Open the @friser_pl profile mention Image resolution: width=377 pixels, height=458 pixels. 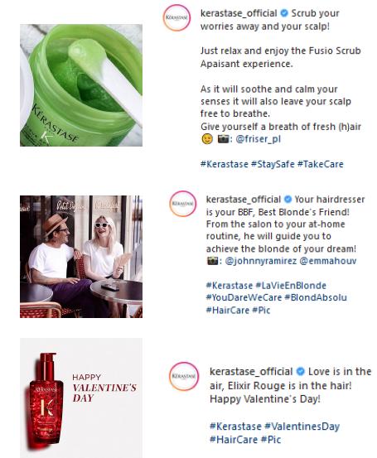(x=258, y=139)
